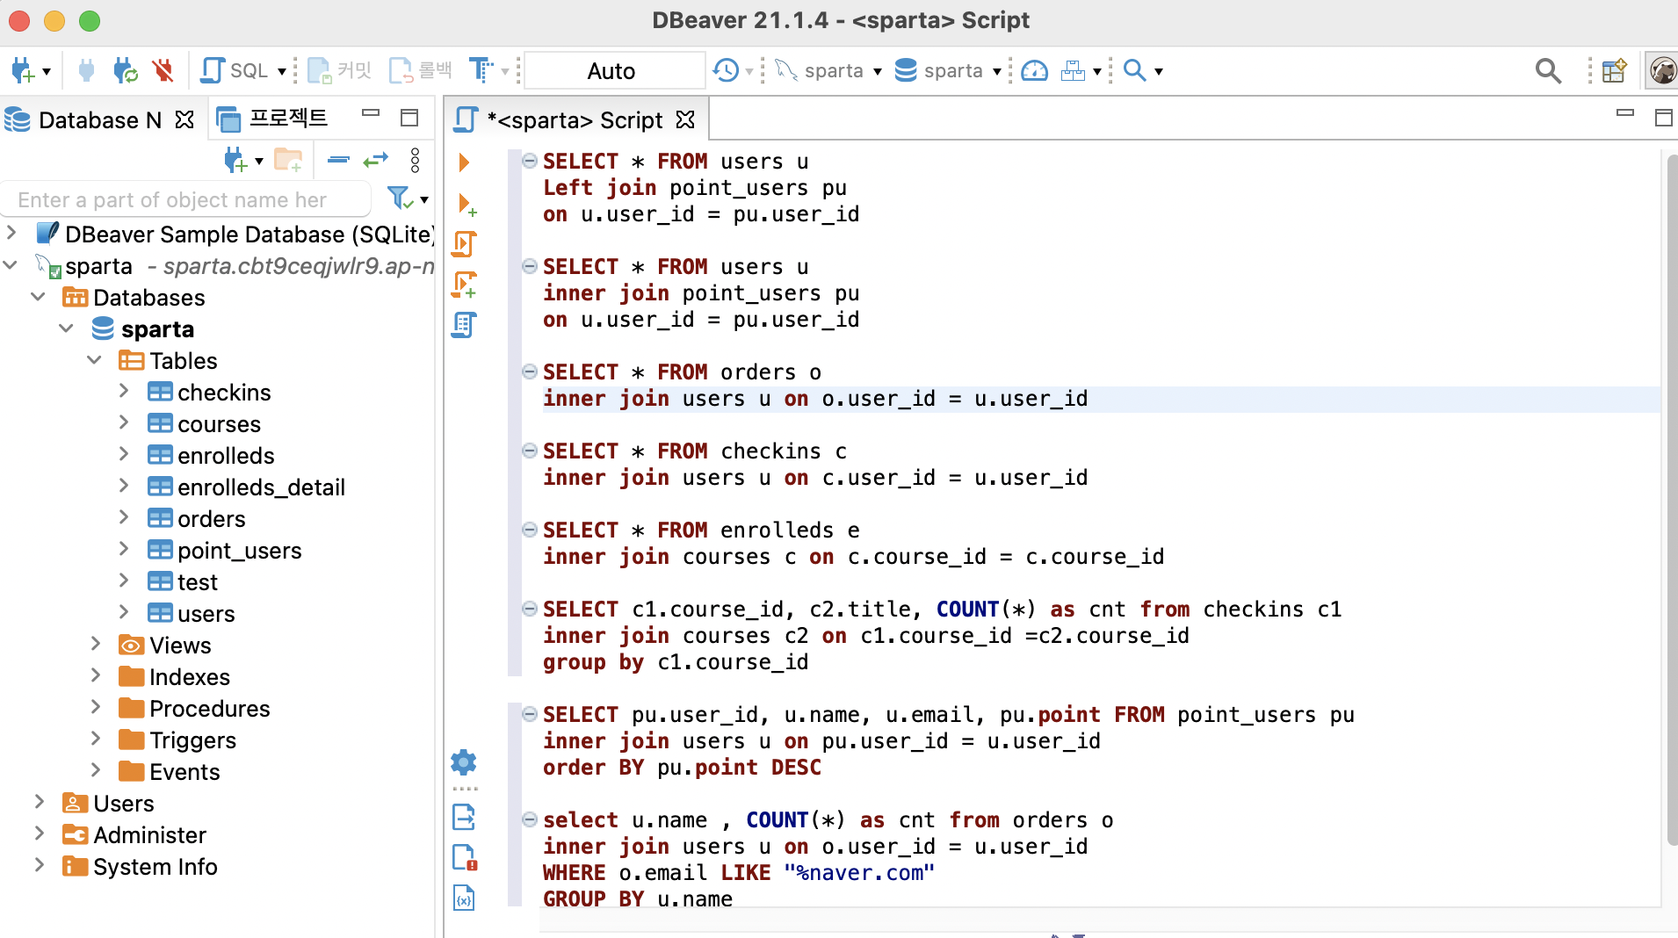The image size is (1678, 938).
Task: Open the editor settings gear icon
Action: (x=464, y=761)
